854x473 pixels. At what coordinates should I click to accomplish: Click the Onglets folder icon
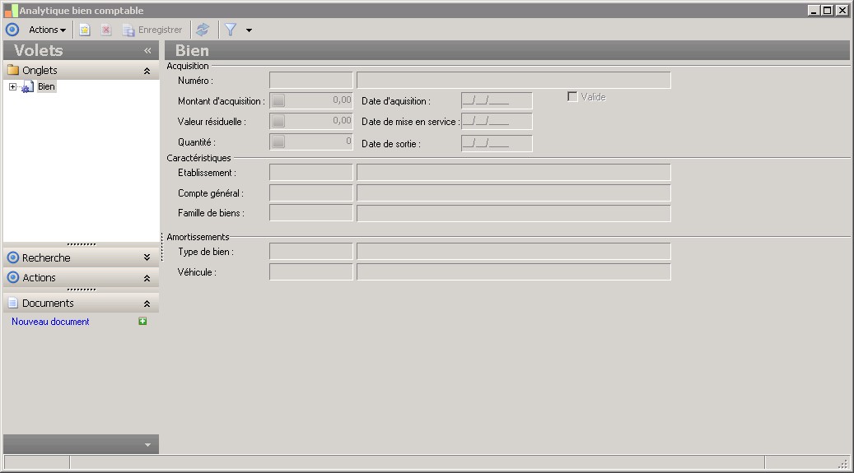(13, 70)
